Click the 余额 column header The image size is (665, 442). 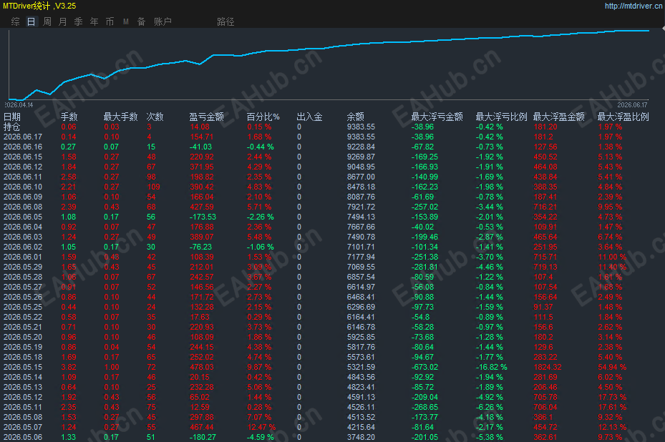(355, 117)
